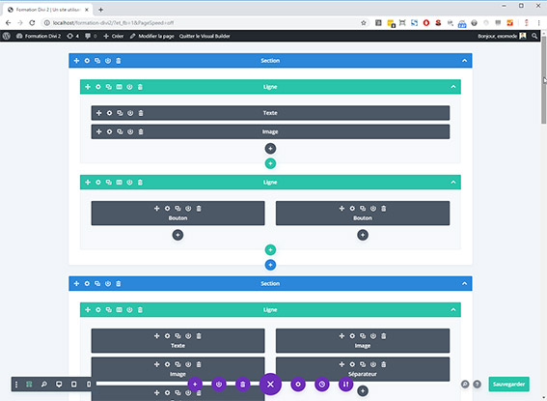Viewport: 547px width, 401px height.
Task: Delete the right Bouton module
Action: 383,208
